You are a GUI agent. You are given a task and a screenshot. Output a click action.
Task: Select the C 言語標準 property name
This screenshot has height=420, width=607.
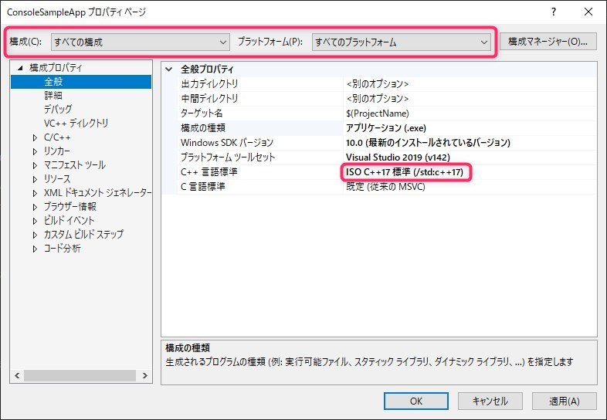pos(203,187)
